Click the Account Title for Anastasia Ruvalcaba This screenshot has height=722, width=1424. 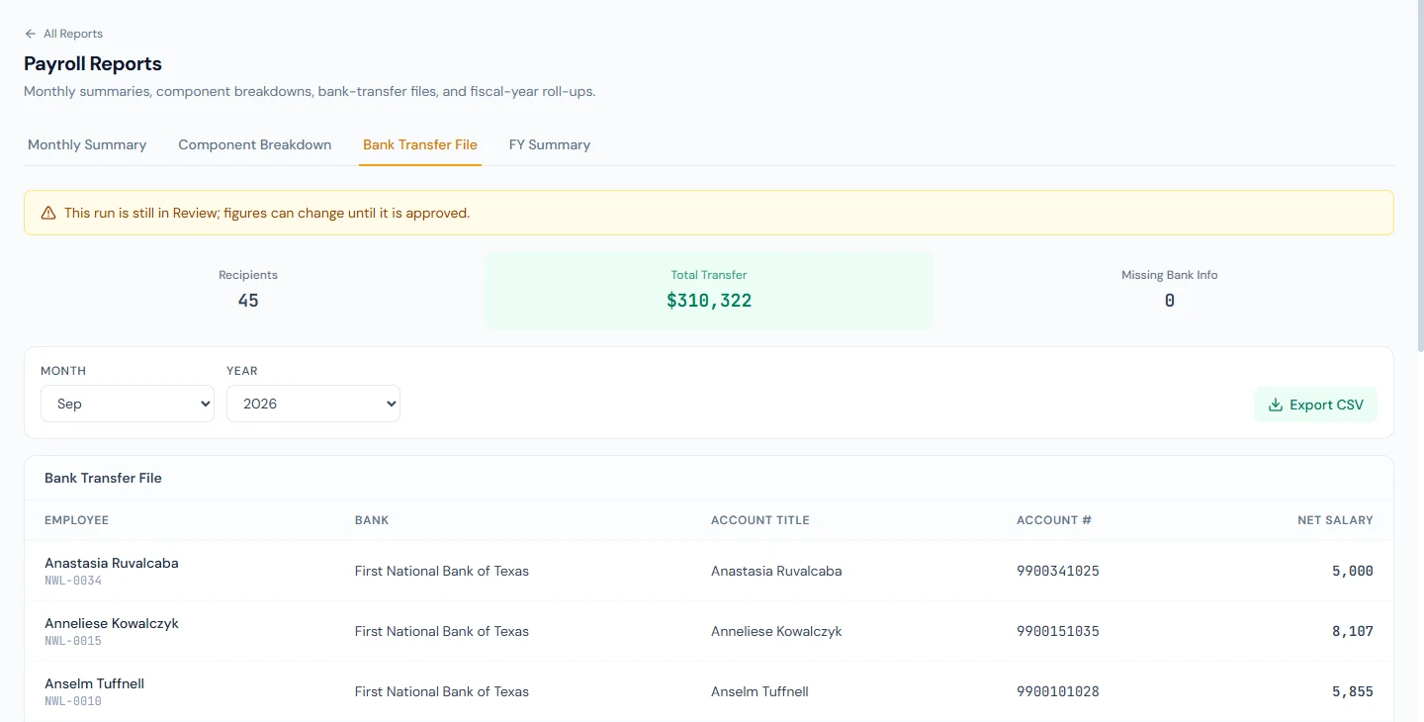pos(776,571)
